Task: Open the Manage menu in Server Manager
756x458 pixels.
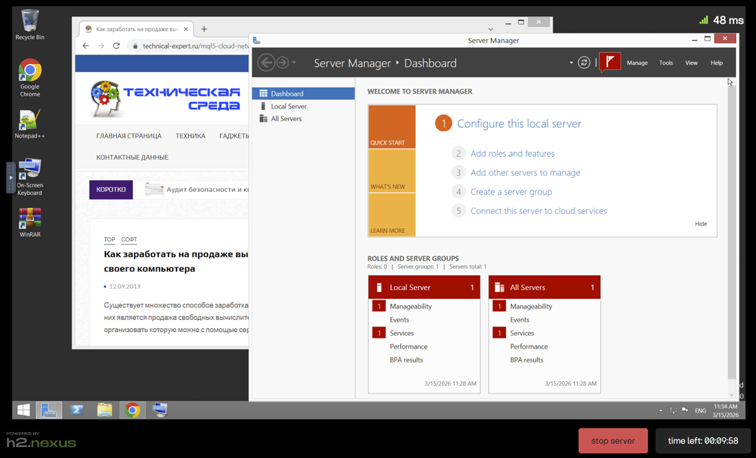Action: [x=637, y=62]
